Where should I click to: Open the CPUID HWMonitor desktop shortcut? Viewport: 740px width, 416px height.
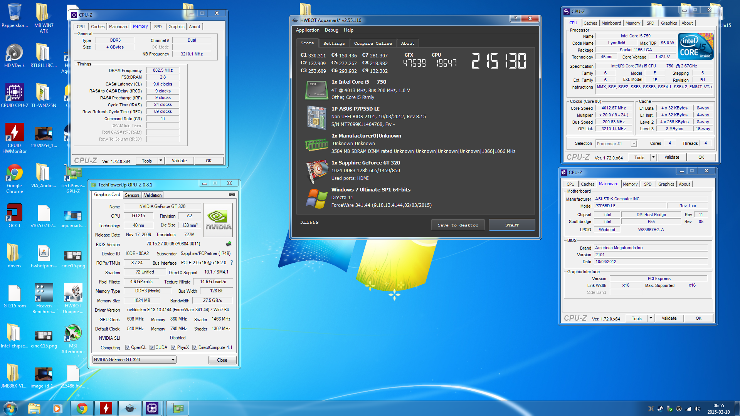pos(15,138)
